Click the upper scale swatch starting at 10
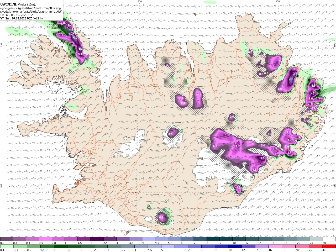 pyautogui.click(x=239, y=239)
